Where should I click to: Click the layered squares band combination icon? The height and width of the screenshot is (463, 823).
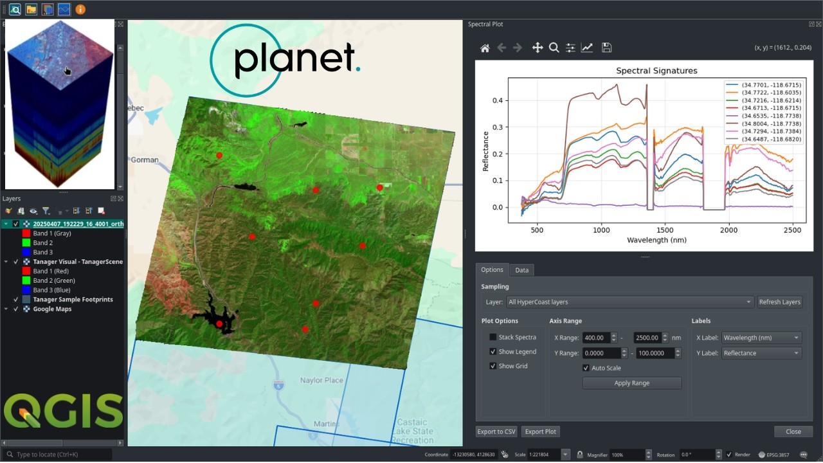tap(48, 10)
